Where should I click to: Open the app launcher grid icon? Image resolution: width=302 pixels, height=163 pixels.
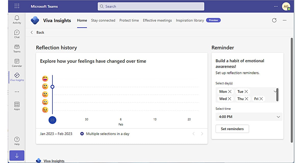pos(17,6)
